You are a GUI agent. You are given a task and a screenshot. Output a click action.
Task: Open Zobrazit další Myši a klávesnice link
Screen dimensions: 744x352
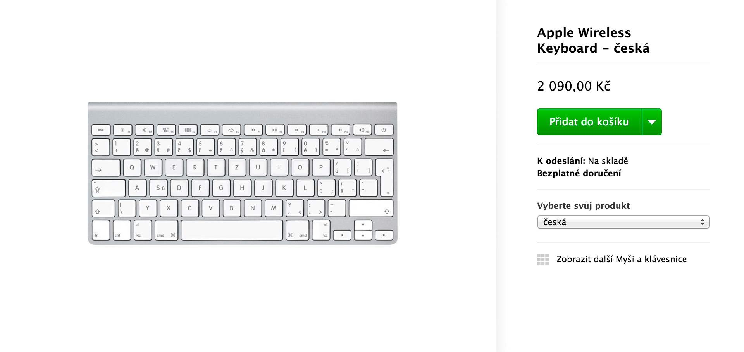[622, 260]
